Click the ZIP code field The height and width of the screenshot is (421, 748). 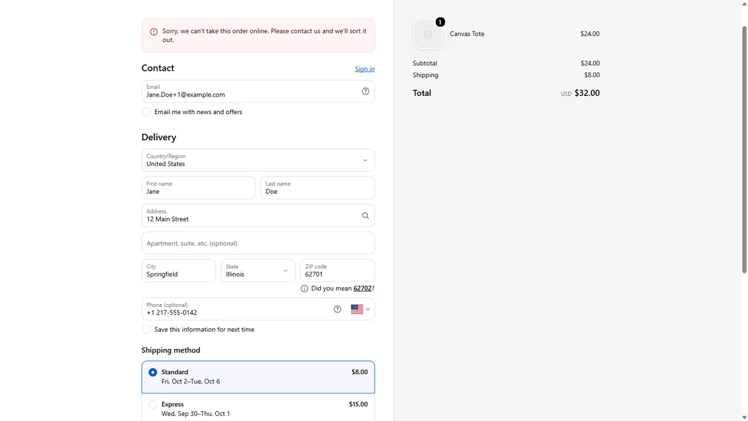[x=337, y=271]
